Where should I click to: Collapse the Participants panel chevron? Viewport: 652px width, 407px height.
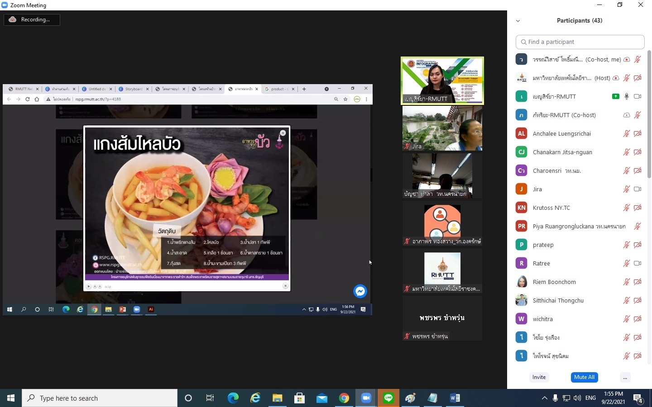pos(518,21)
